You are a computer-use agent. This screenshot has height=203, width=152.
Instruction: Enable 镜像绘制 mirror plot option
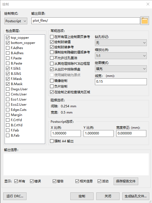click(x=52, y=81)
